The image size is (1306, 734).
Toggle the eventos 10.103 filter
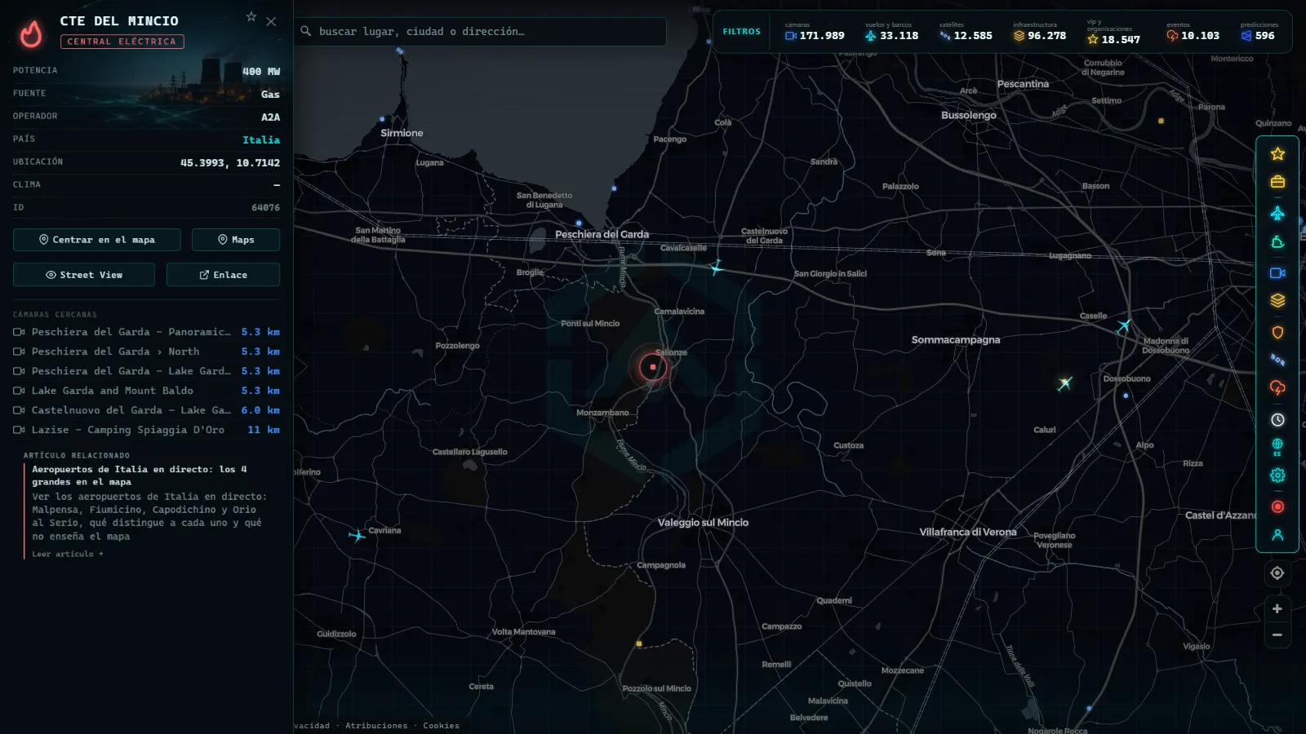coord(1193,32)
